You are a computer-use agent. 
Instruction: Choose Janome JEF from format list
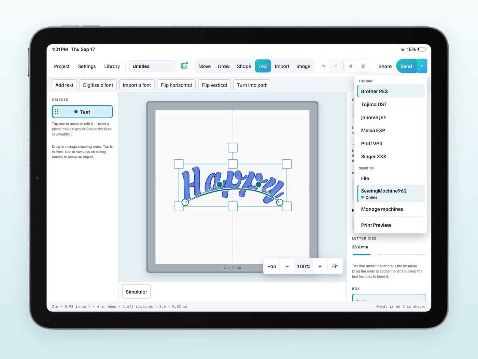pos(391,117)
